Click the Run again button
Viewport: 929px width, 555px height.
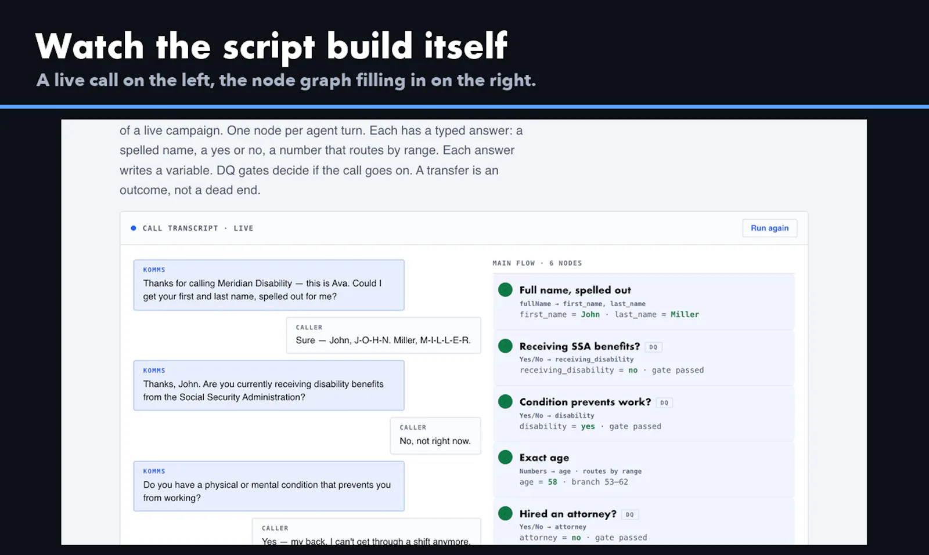[769, 228]
